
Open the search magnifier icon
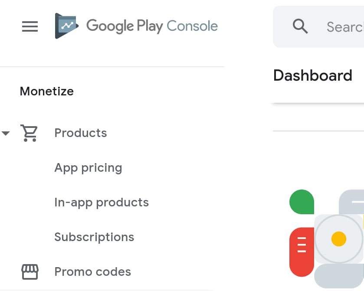[300, 26]
